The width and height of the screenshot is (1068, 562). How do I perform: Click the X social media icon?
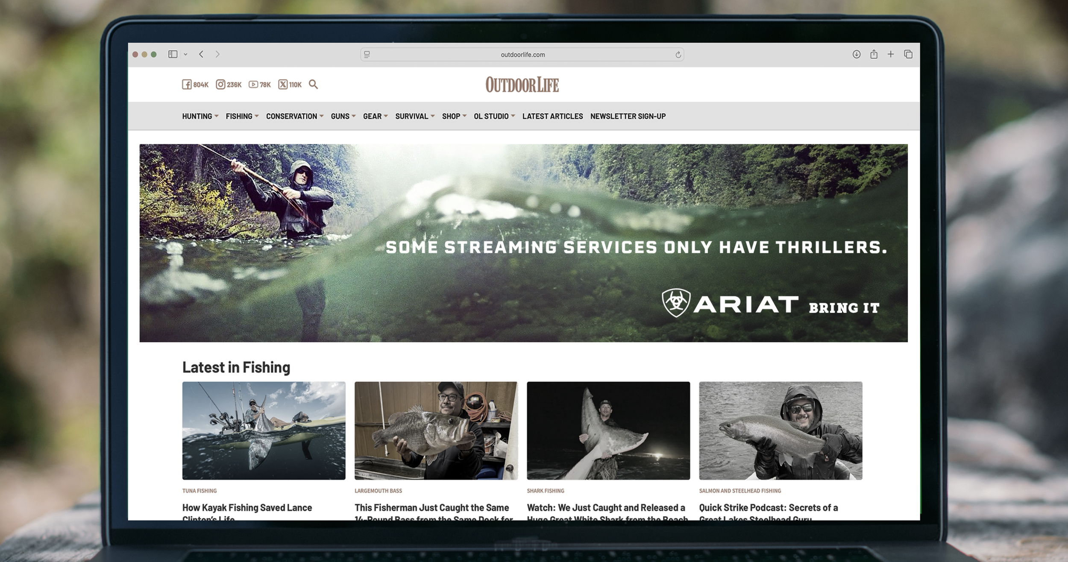tap(283, 85)
